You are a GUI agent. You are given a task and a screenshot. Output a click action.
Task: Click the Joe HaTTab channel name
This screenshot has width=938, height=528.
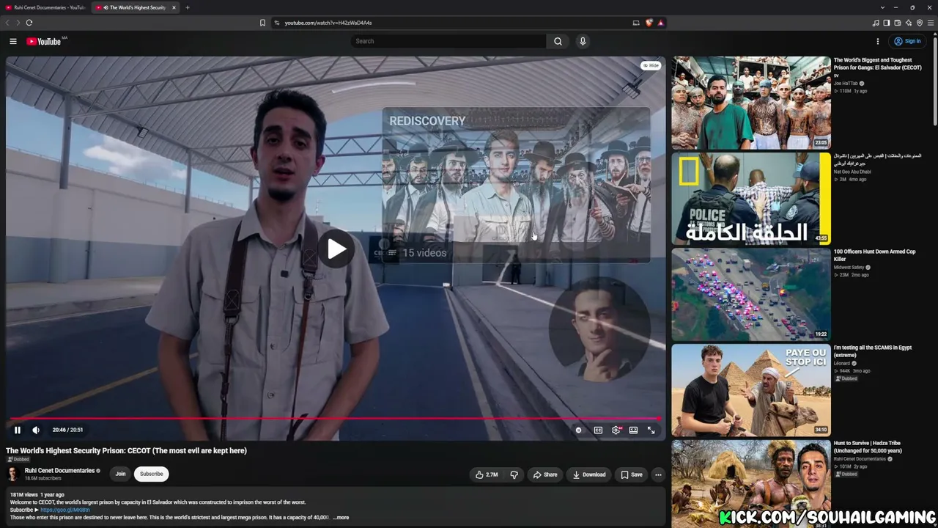coord(846,84)
